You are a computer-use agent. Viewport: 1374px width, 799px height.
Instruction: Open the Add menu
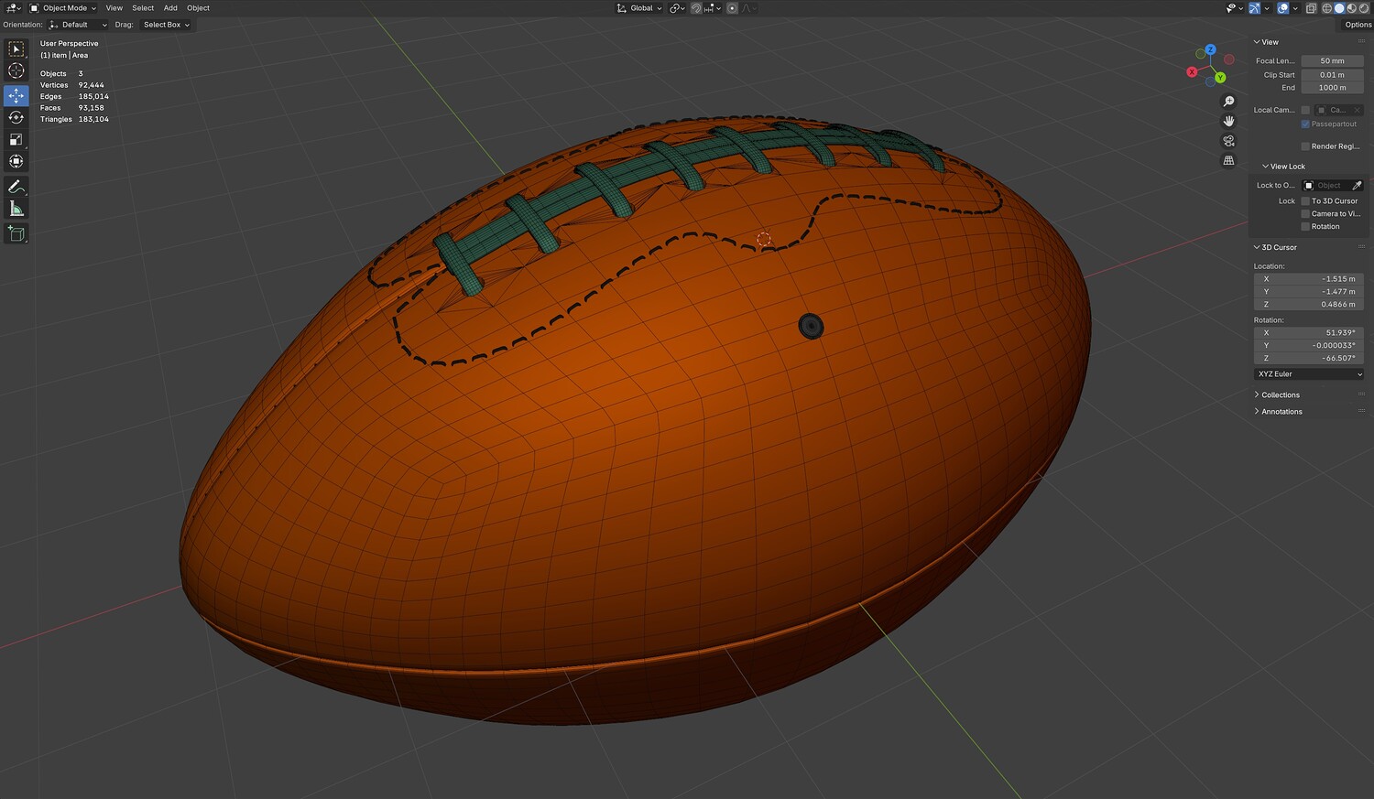click(x=170, y=8)
